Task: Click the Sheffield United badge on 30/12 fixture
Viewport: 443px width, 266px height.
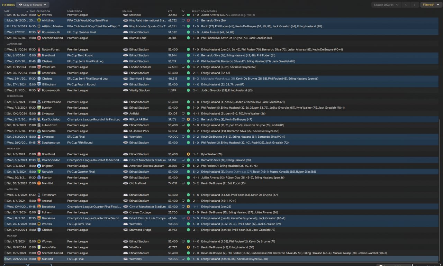Action: pos(39,38)
